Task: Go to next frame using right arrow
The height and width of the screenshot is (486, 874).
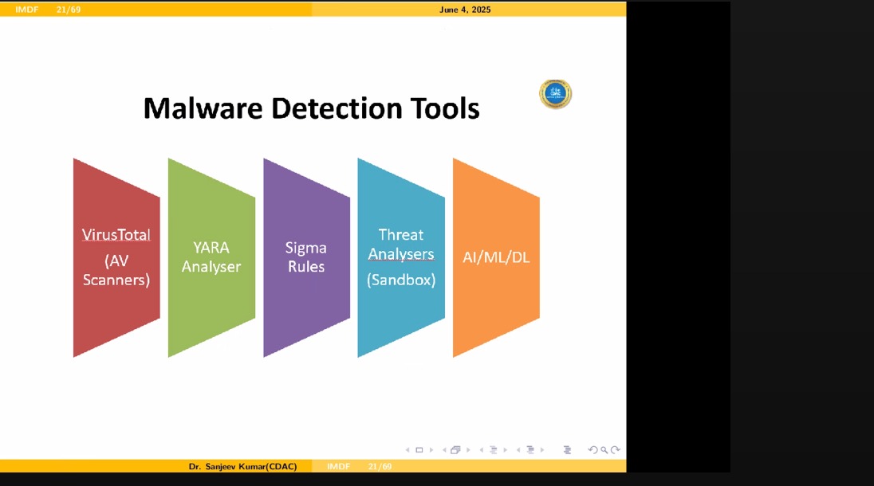Action: (468, 450)
